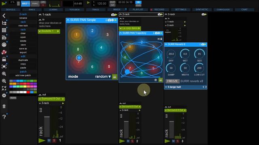Adjust the 1-rack volume fader
Viewport: 259px width, 145px height.
(47, 117)
